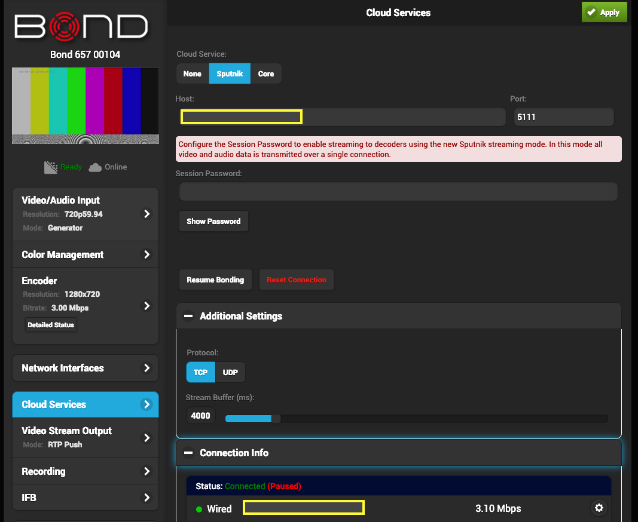
Task: Click the Ready encoder status icon
Action: (51, 167)
